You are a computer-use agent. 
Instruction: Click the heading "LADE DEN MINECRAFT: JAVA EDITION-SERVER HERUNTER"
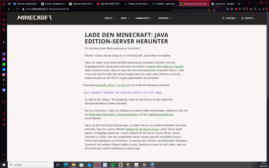[x=127, y=38]
